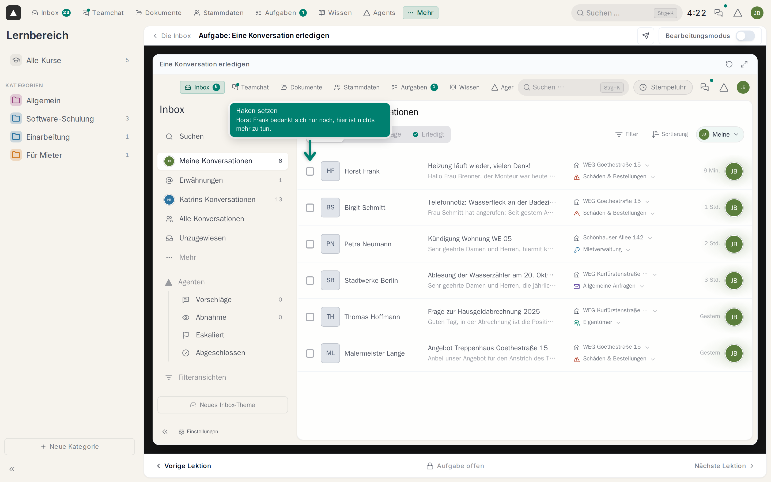Screen dimensions: 771x482
Task: Open the Meine assignee dropdown
Action: (720, 134)
